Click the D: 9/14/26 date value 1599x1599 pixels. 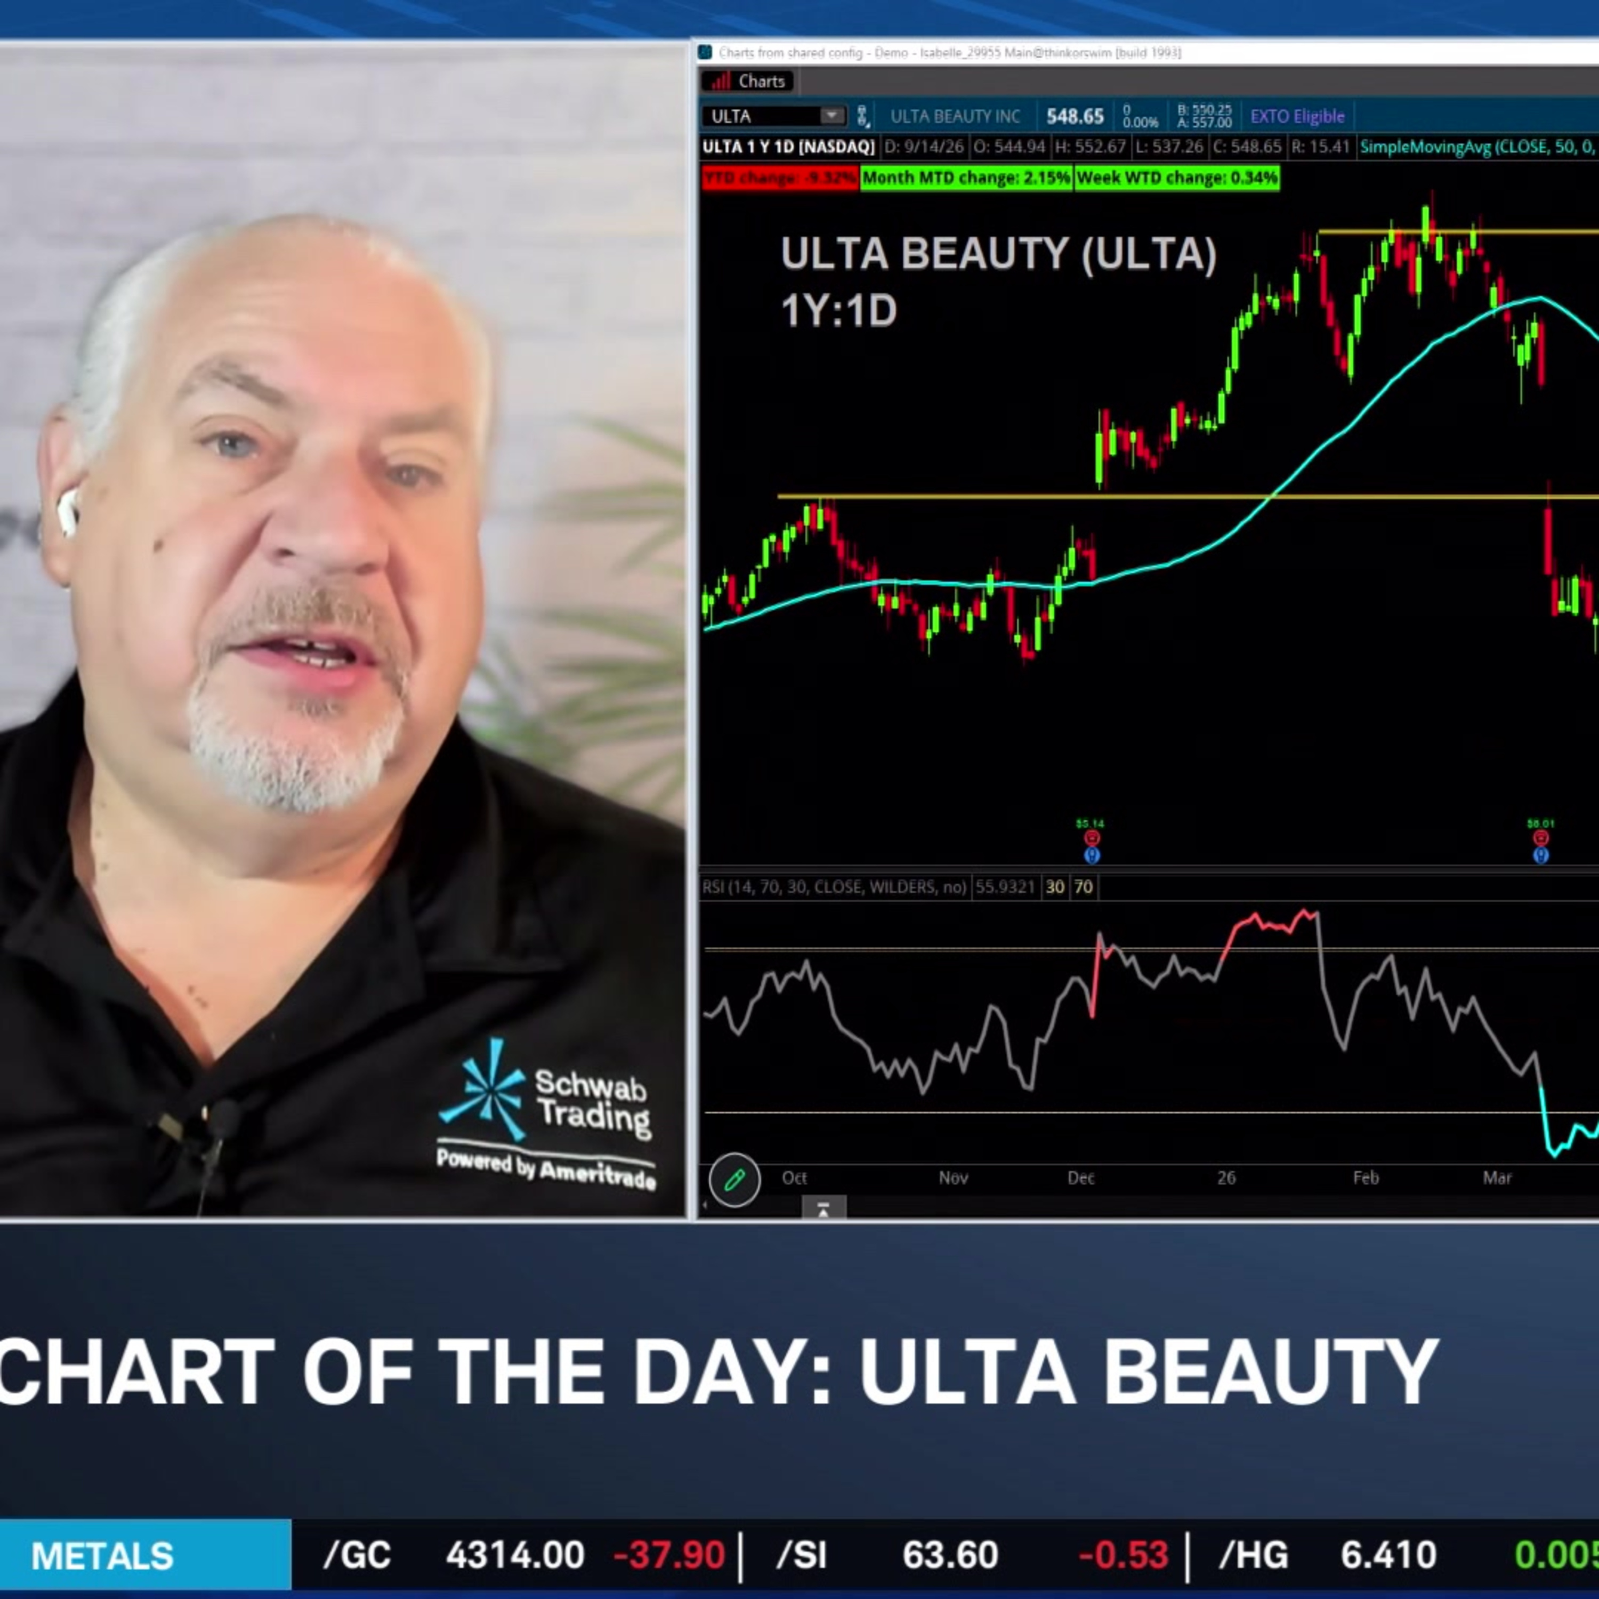pyautogui.click(x=924, y=147)
